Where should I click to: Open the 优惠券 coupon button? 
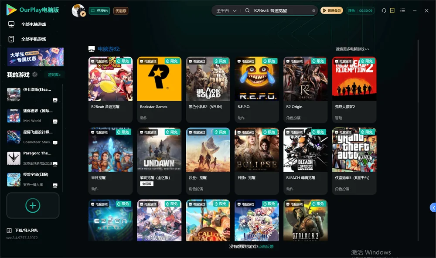click(121, 11)
